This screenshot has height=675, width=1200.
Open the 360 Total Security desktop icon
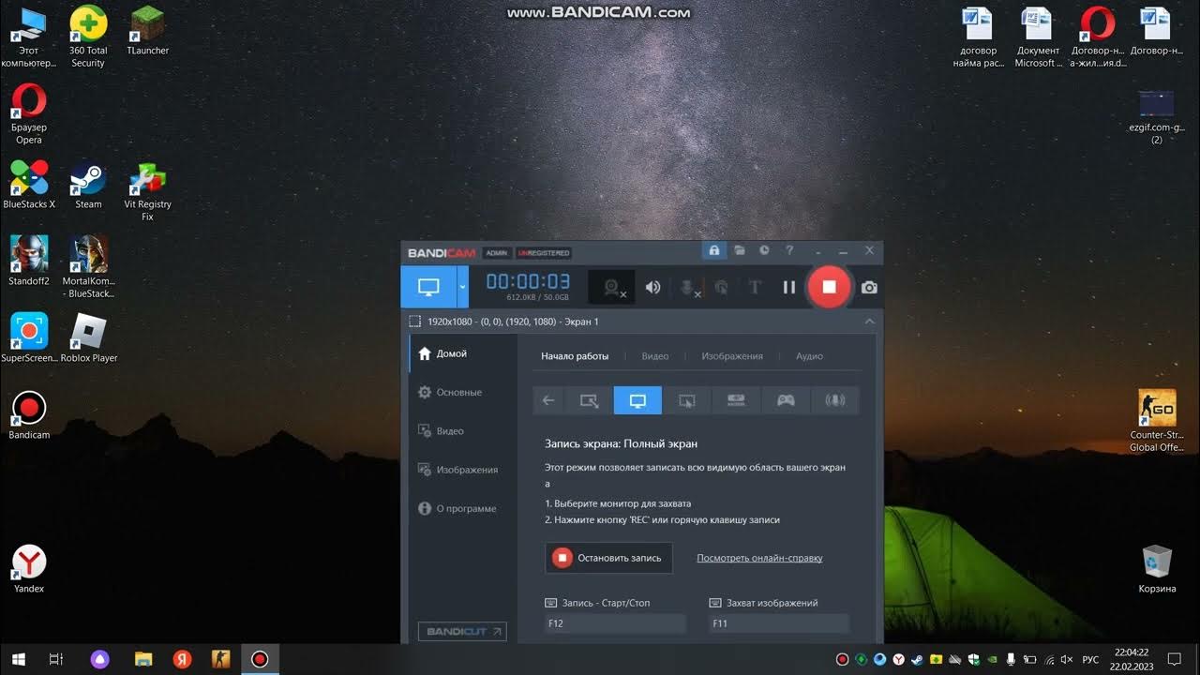point(88,37)
